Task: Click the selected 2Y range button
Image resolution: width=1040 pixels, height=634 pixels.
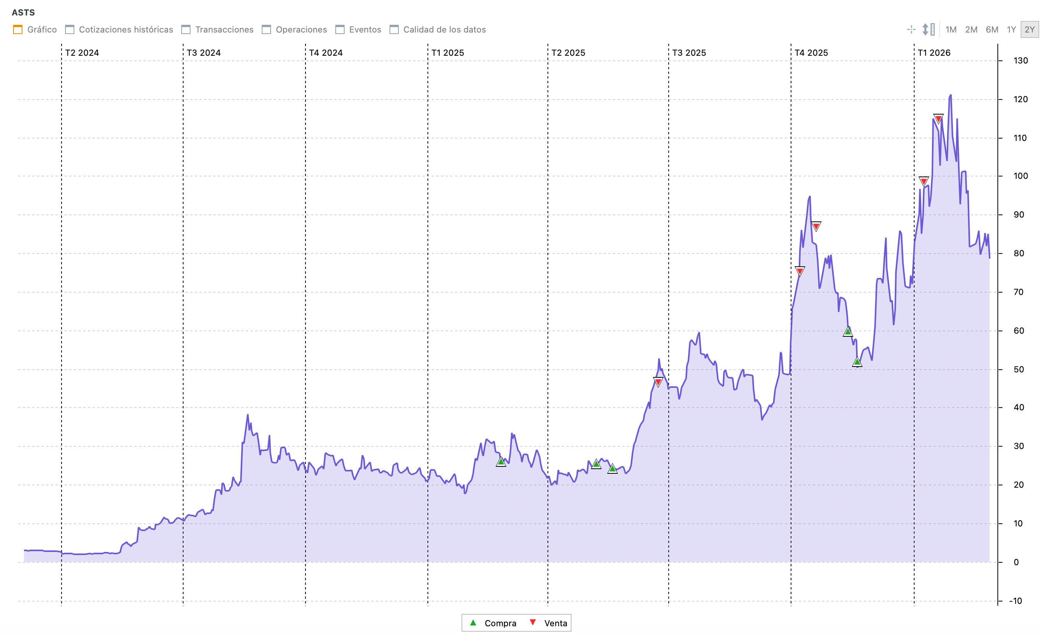Action: click(x=1029, y=29)
